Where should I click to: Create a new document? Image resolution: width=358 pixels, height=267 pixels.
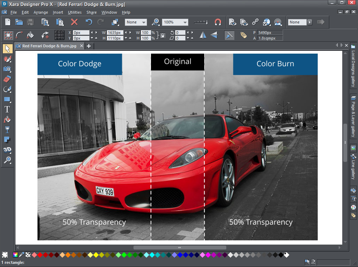click(x=8, y=22)
